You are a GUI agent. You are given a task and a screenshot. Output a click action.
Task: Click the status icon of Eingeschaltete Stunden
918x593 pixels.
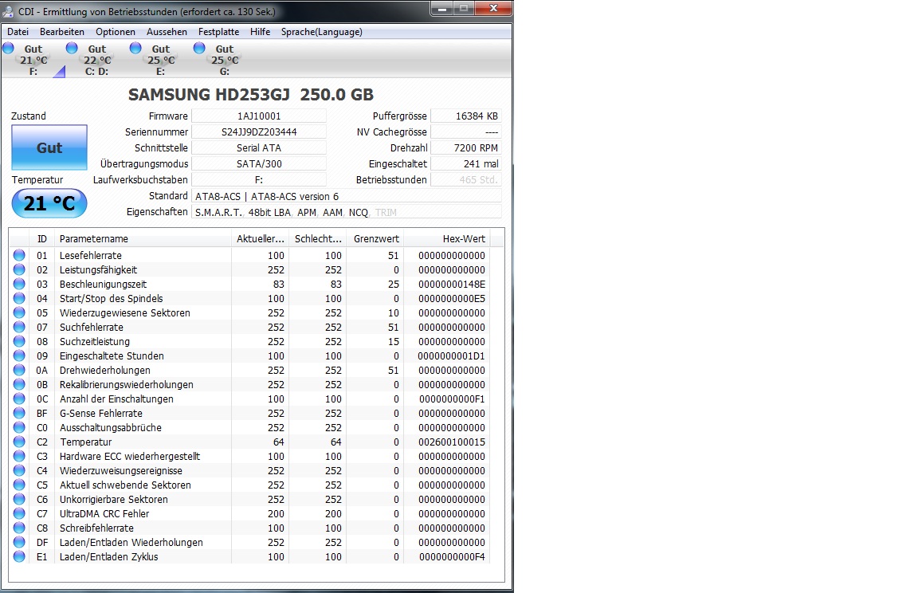(x=19, y=356)
